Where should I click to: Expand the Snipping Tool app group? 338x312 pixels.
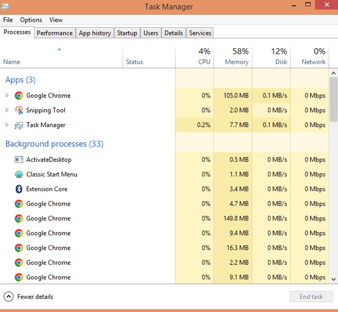pyautogui.click(x=7, y=110)
